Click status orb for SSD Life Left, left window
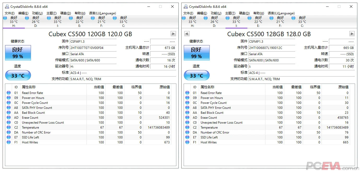This screenshot has height=171, width=360. click(9, 137)
